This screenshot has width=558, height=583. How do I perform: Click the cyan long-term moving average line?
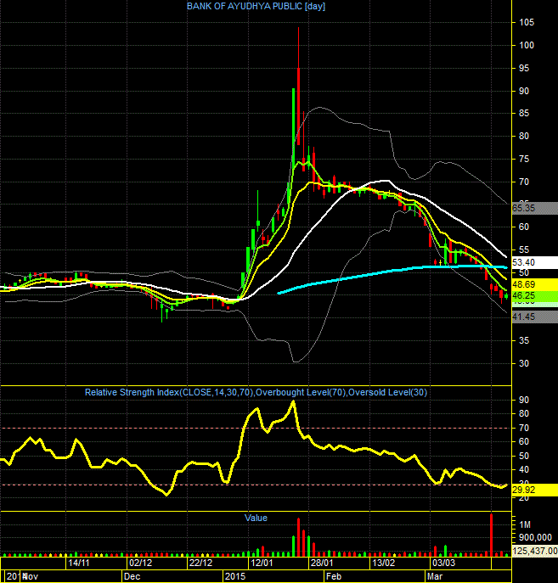(393, 271)
